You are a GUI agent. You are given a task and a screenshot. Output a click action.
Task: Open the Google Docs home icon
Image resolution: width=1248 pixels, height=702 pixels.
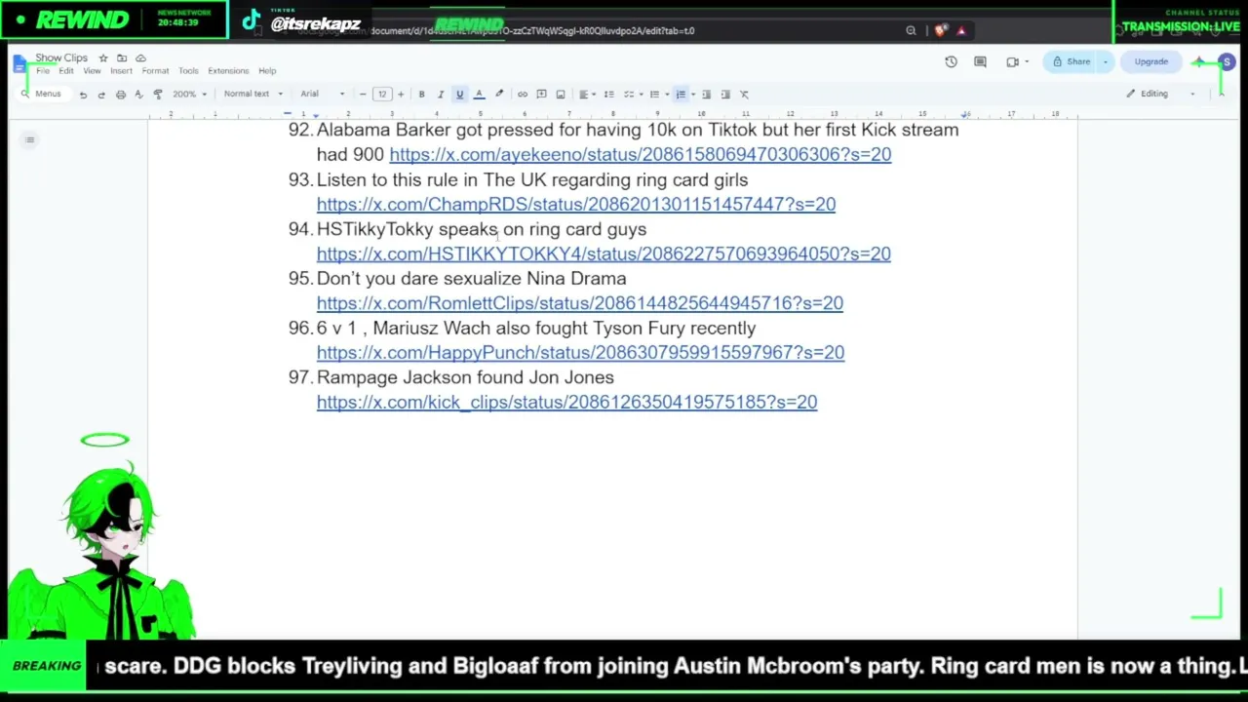point(19,63)
